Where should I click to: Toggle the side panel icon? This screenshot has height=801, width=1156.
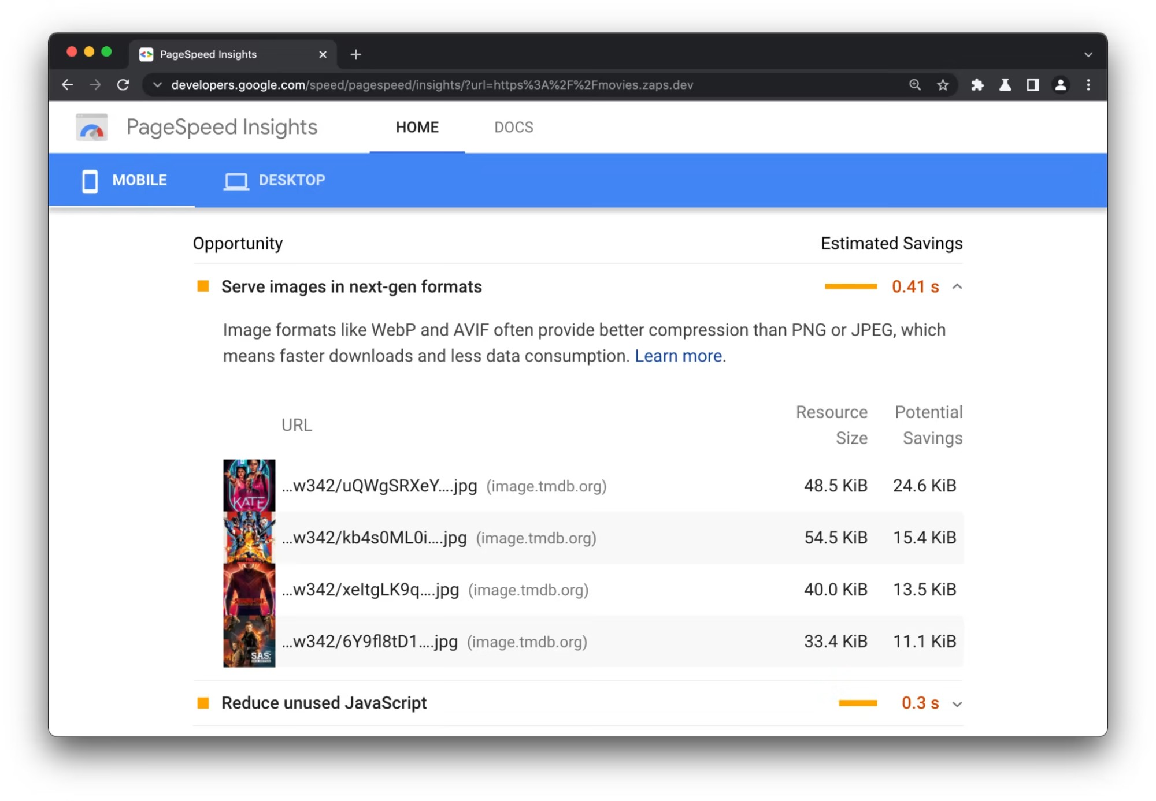1033,85
